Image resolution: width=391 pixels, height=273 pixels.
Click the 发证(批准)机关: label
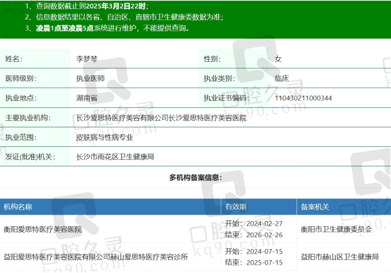[30, 157]
